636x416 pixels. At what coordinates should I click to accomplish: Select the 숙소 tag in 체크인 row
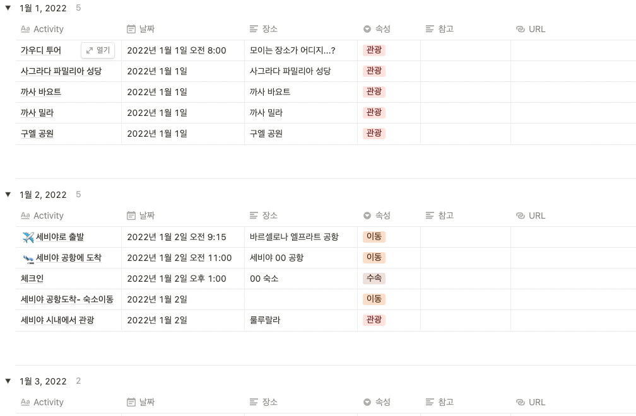[374, 279]
